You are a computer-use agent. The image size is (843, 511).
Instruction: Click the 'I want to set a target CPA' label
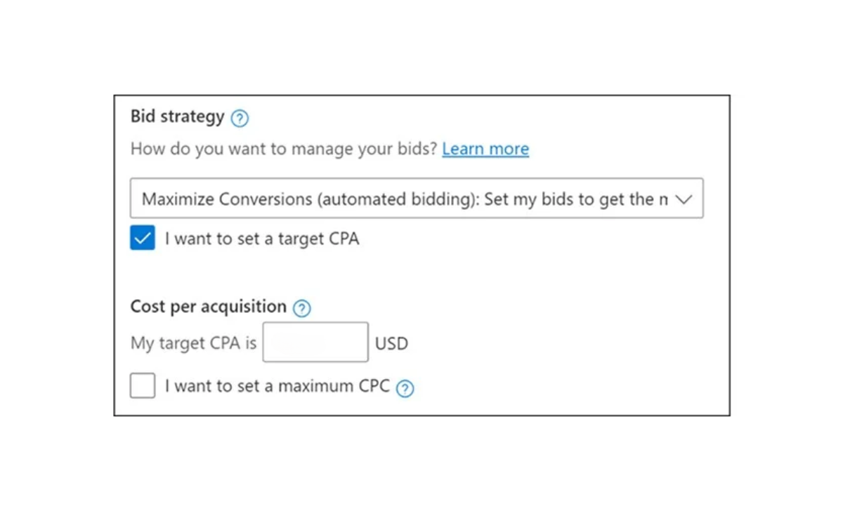click(262, 239)
